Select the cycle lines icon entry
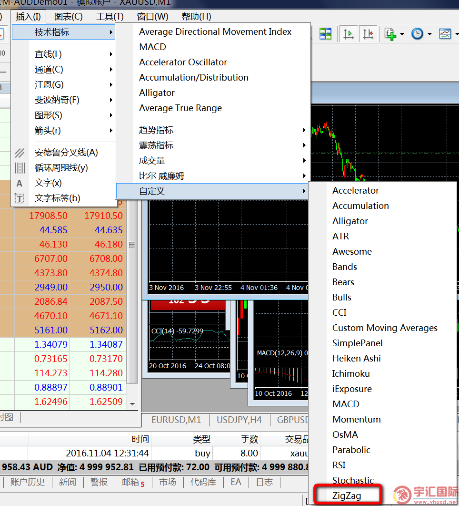 click(61, 168)
